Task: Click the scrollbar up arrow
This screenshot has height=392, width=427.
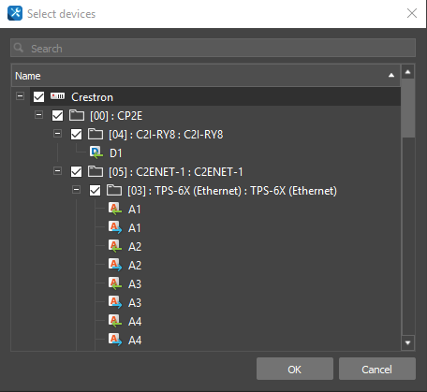Action: 407,72
